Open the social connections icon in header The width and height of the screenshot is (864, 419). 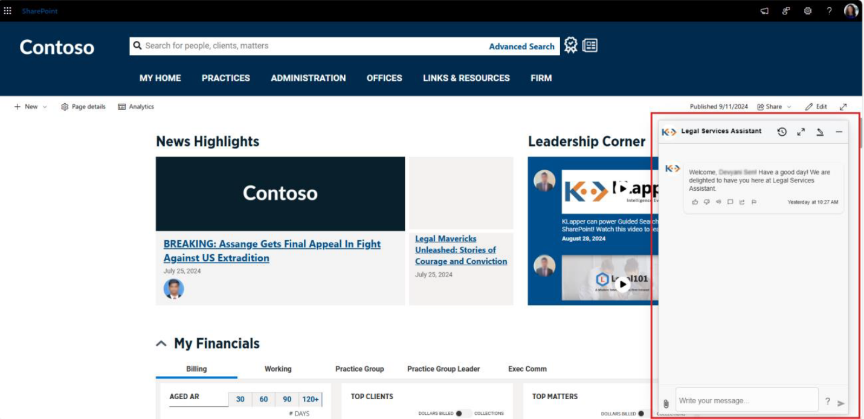786,11
